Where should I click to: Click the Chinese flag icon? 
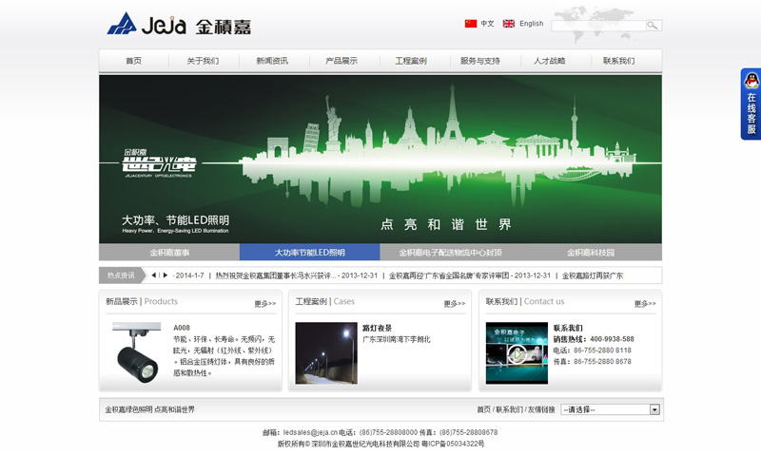click(471, 23)
